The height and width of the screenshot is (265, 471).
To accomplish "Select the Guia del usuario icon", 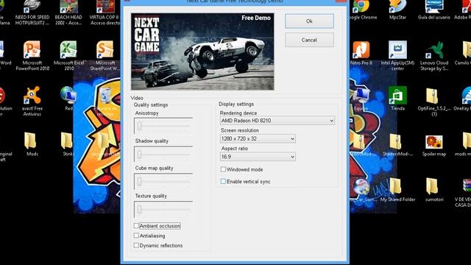I will [x=434, y=10].
